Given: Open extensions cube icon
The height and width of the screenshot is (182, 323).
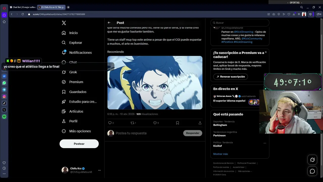Looking at the screenshot, I should pyautogui.click(x=310, y=14).
